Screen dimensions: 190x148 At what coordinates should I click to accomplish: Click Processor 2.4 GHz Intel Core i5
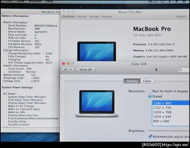click(x=154, y=44)
